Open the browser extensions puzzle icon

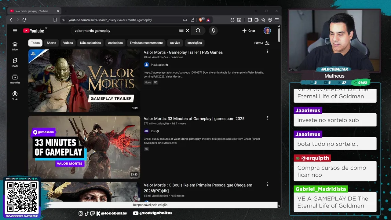pyautogui.click(x=232, y=20)
